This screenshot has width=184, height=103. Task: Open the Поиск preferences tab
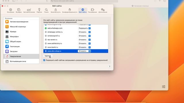point(46,11)
